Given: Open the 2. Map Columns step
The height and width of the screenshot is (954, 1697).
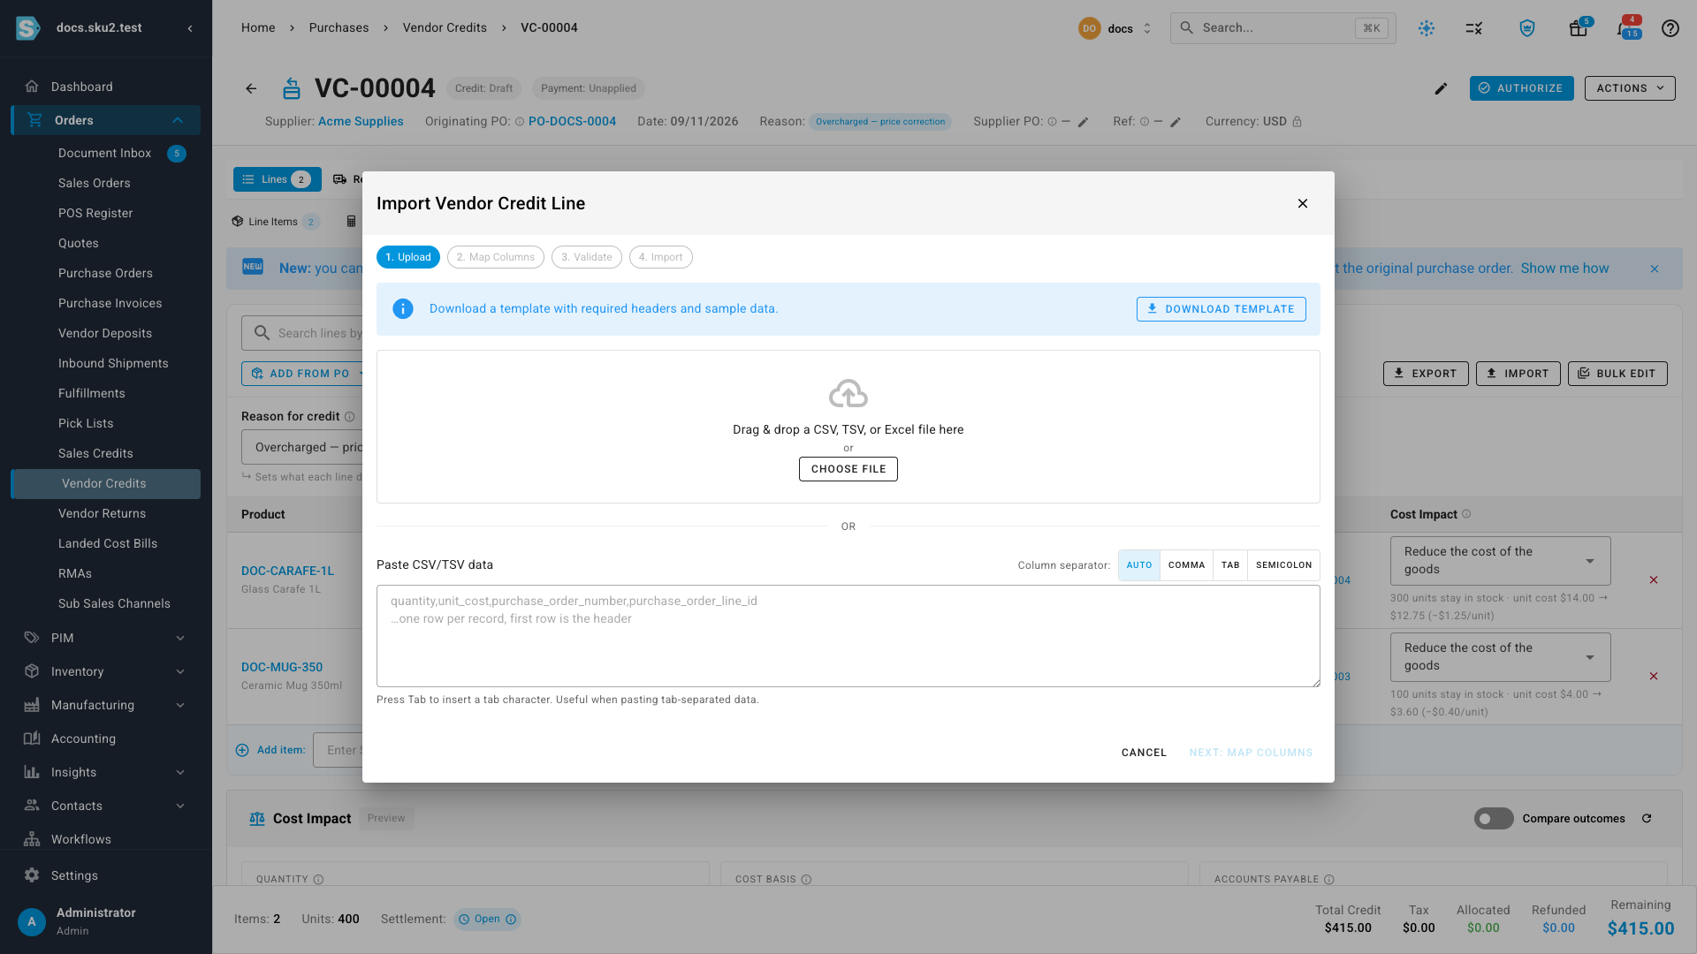Looking at the screenshot, I should click(x=496, y=257).
